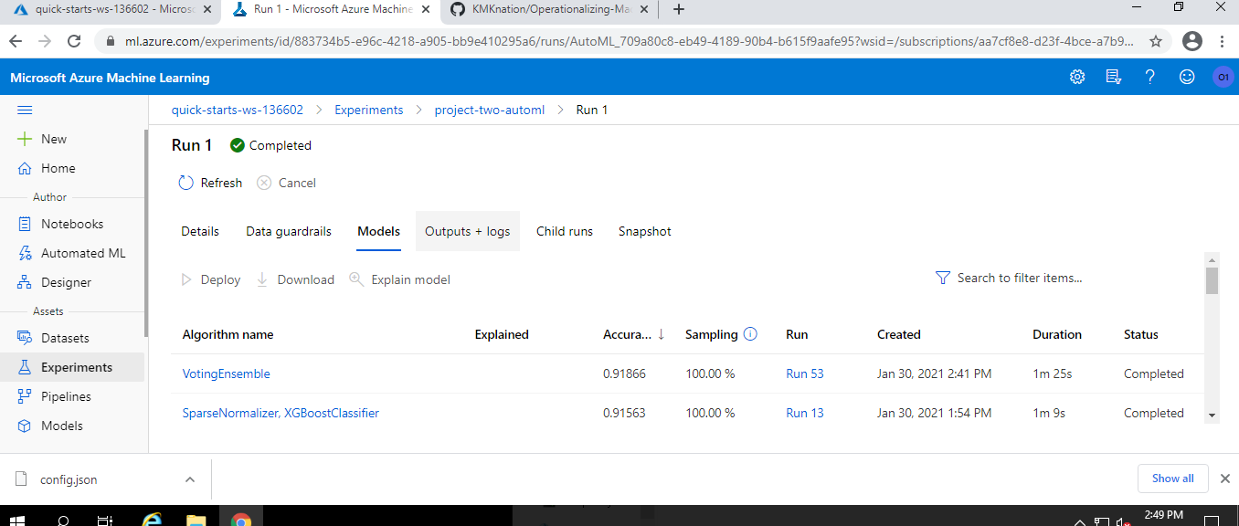Viewport: 1239px width, 526px height.
Task: Click Show all downloads button
Action: 1173,479
